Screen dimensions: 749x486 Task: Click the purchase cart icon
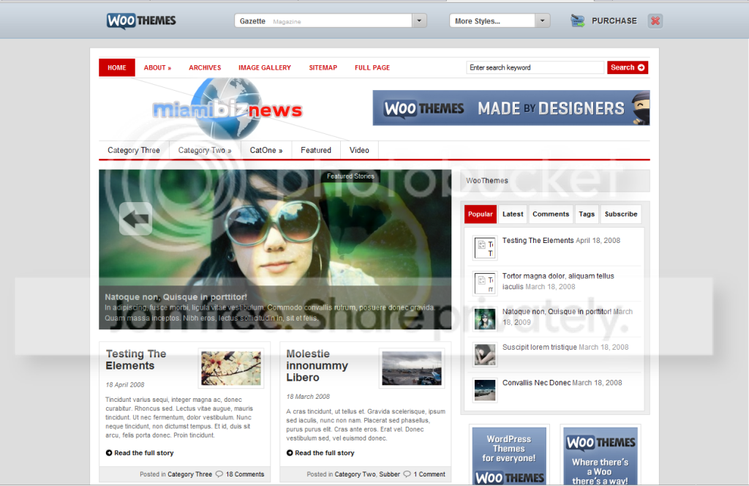[x=578, y=20]
